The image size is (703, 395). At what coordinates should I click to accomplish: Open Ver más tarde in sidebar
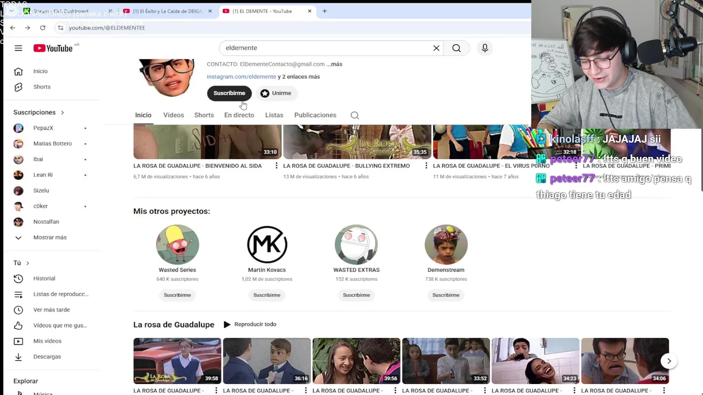click(51, 310)
